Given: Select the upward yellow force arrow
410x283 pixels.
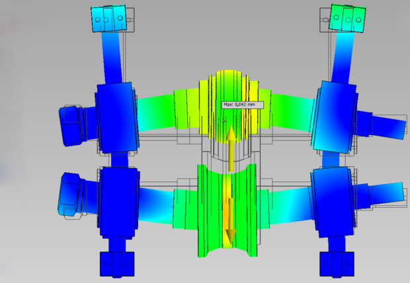Looking at the screenshot, I should tap(231, 148).
